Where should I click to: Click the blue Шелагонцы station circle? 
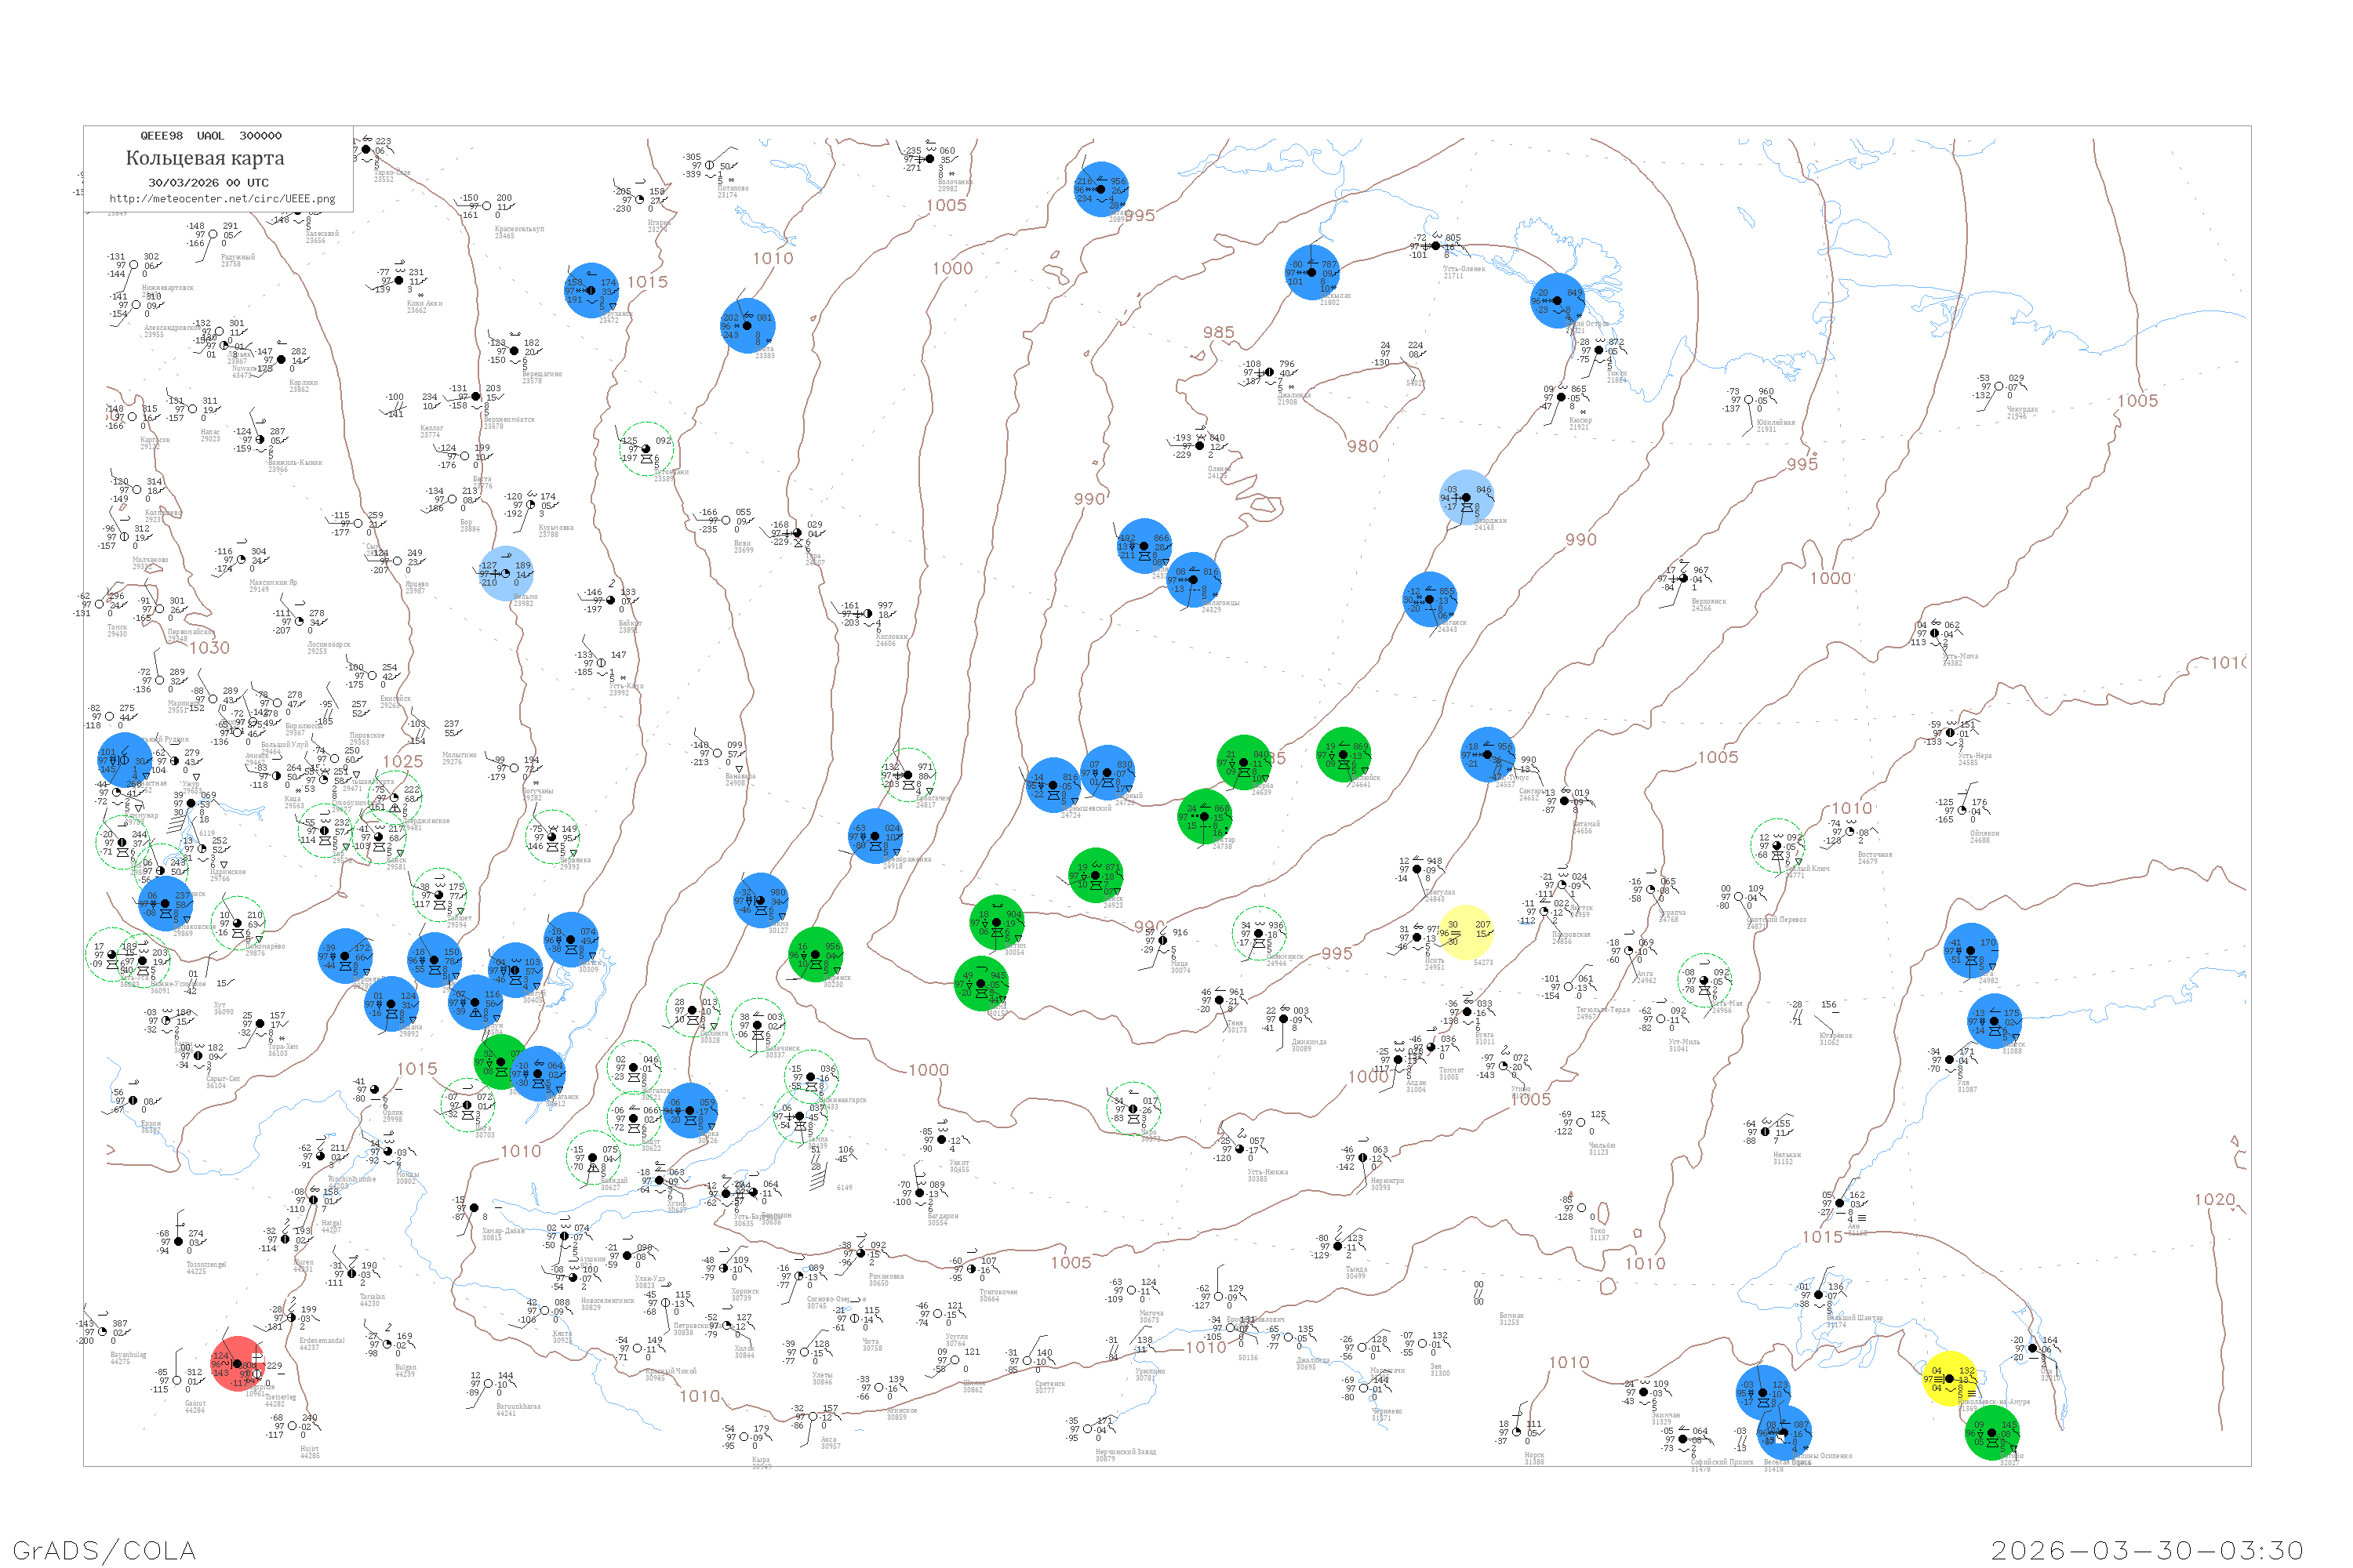coord(1194,579)
